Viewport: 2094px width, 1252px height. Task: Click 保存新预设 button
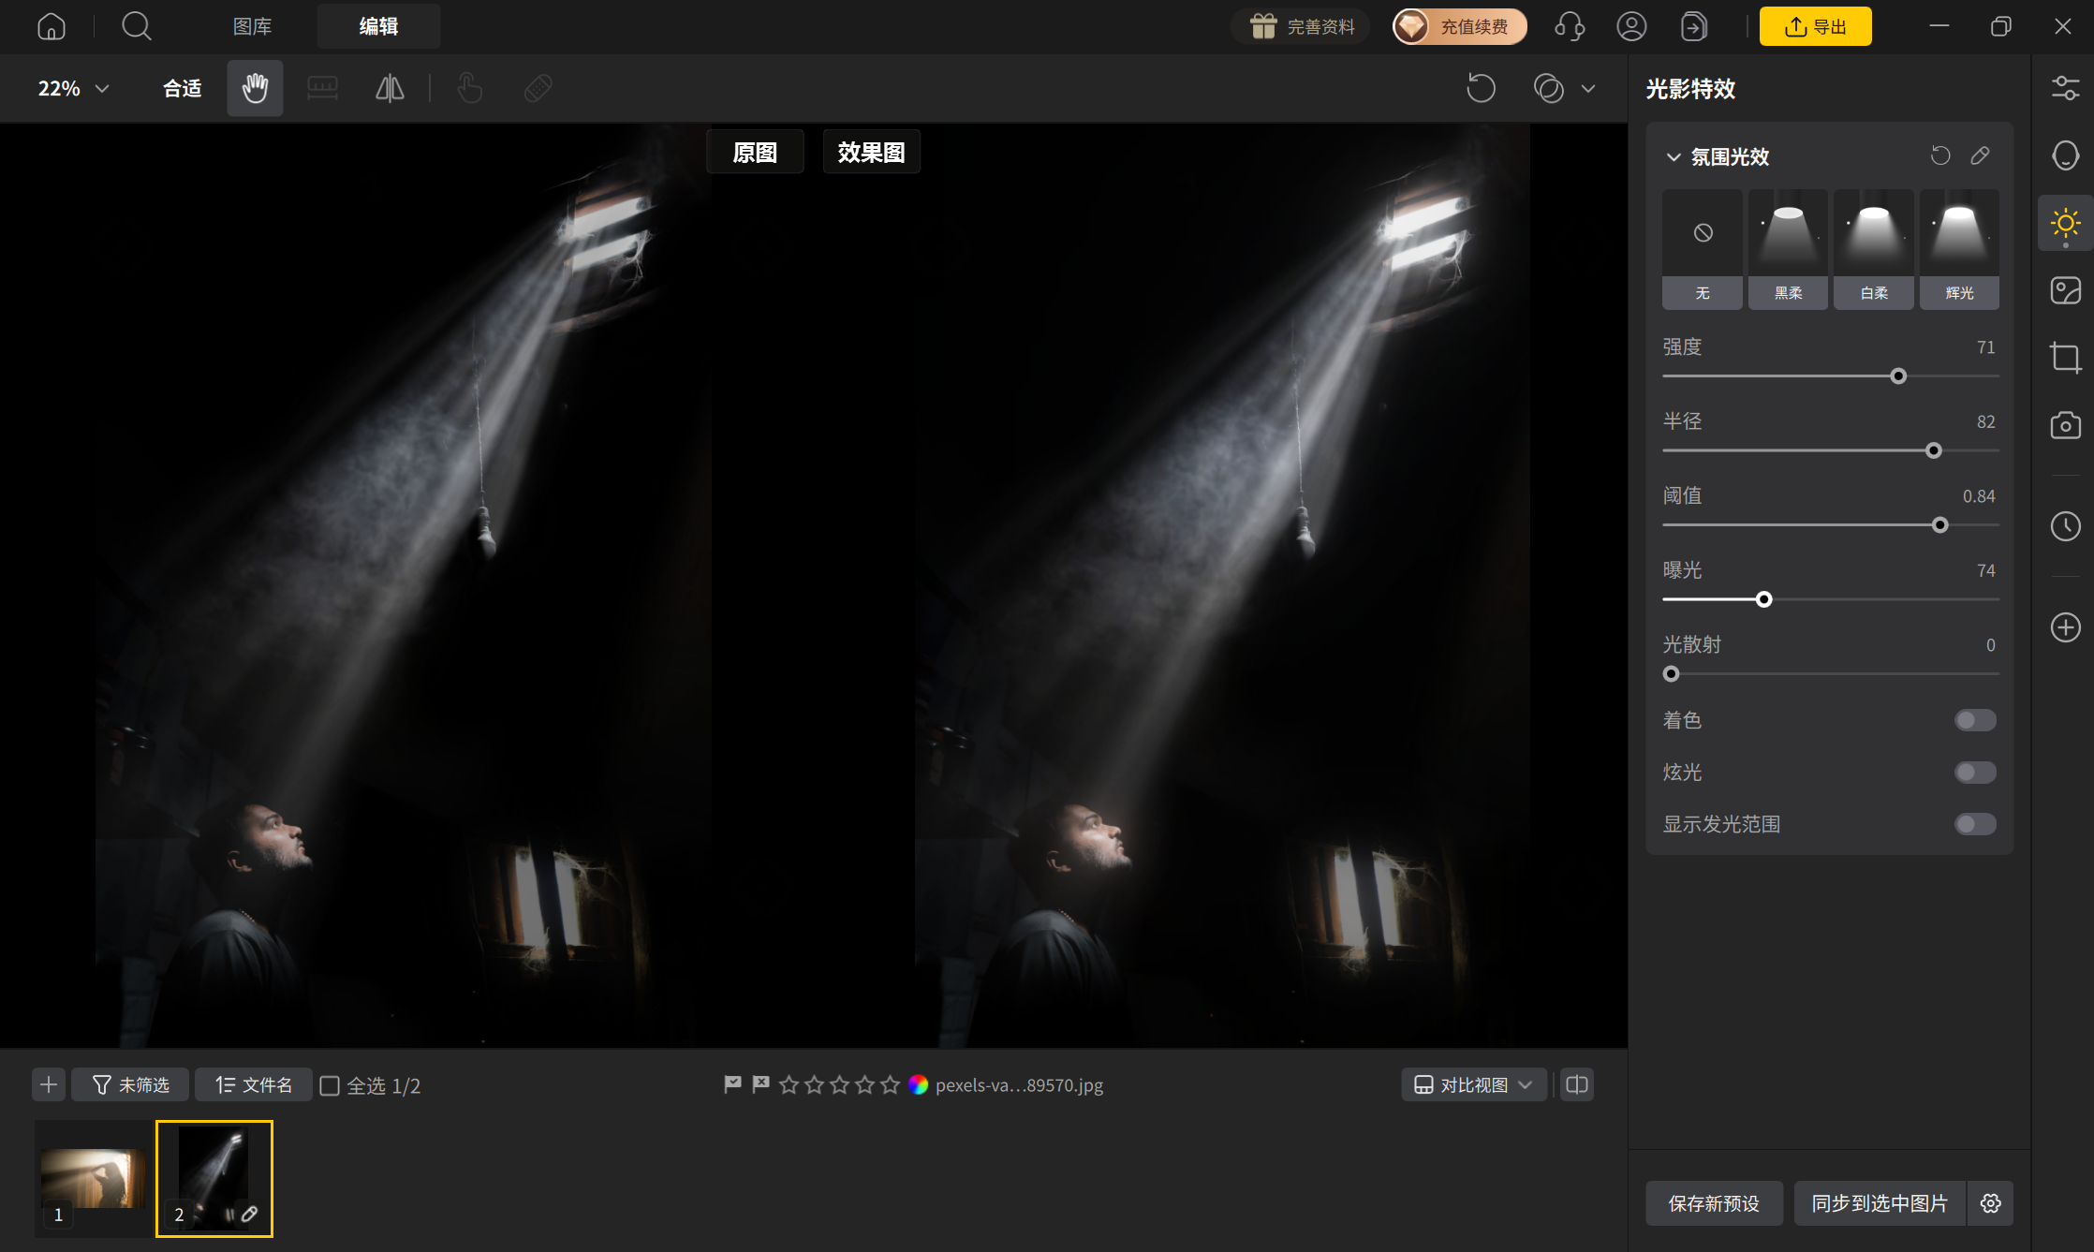coord(1714,1203)
